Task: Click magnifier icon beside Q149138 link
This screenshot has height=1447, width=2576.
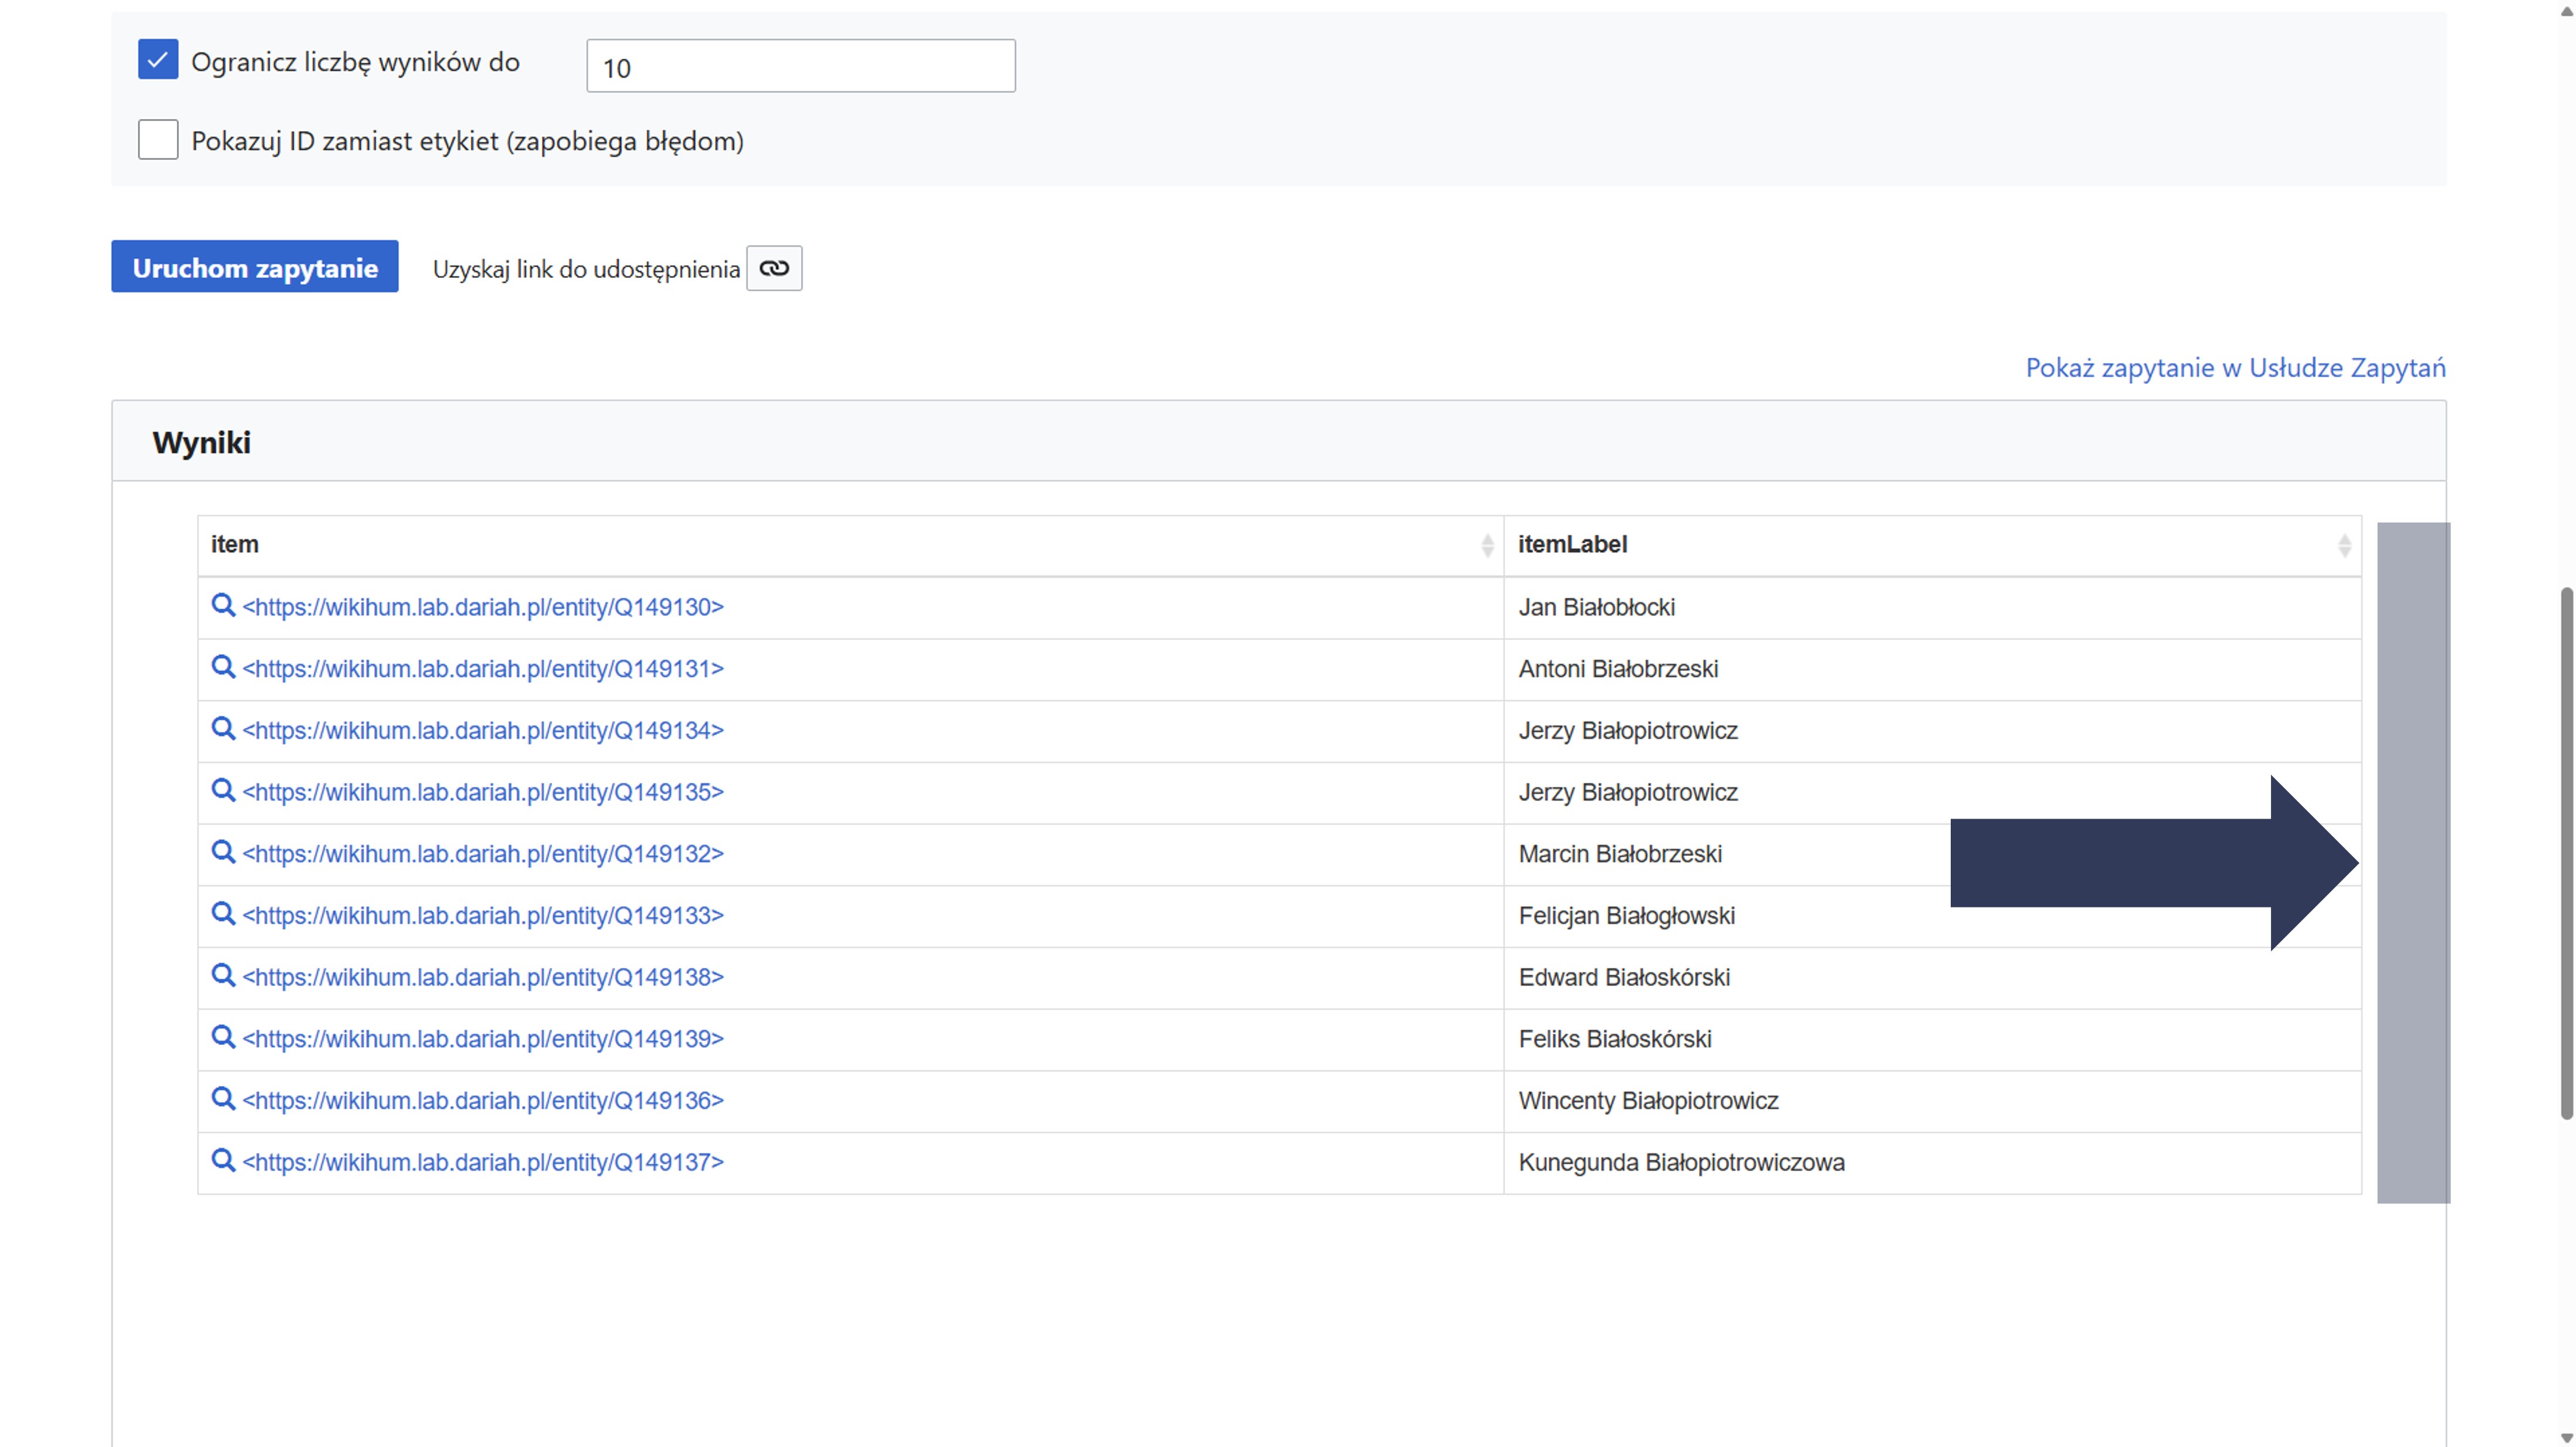Action: [x=223, y=975]
